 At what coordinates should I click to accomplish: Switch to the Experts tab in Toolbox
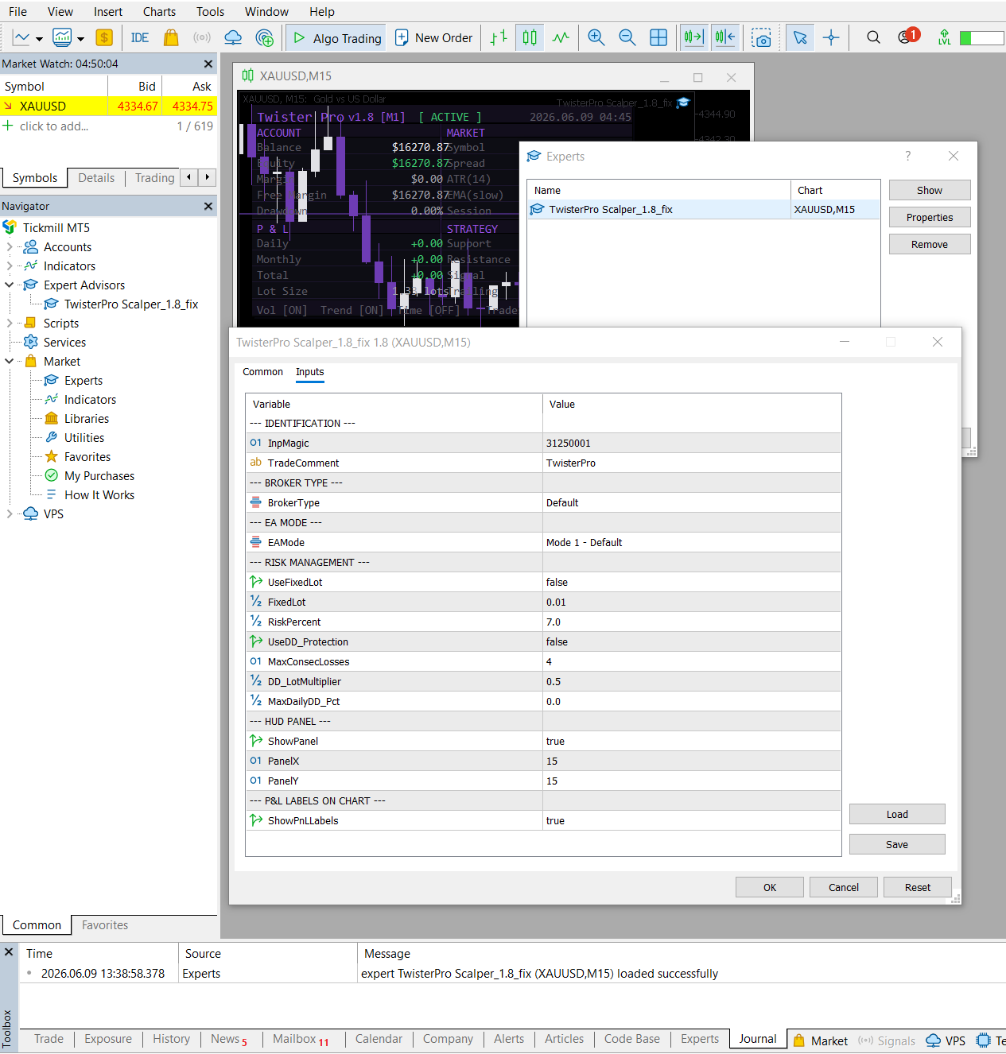[700, 1039]
